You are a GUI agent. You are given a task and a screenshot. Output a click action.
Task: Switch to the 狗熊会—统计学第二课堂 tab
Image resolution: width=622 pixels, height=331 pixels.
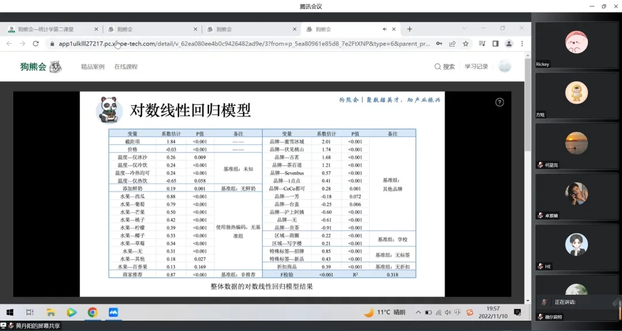(49, 29)
